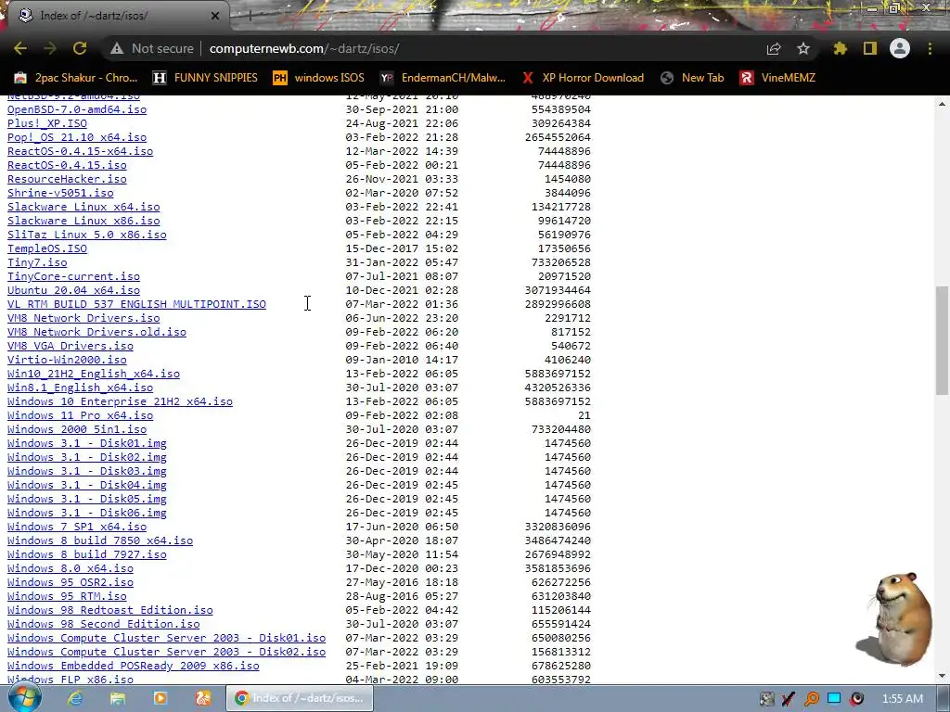
Task: Open the 2pac Shakur bookmark
Action: coord(76,78)
